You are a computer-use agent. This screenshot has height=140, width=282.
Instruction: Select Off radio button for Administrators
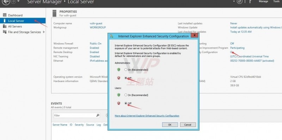click(x=126, y=78)
